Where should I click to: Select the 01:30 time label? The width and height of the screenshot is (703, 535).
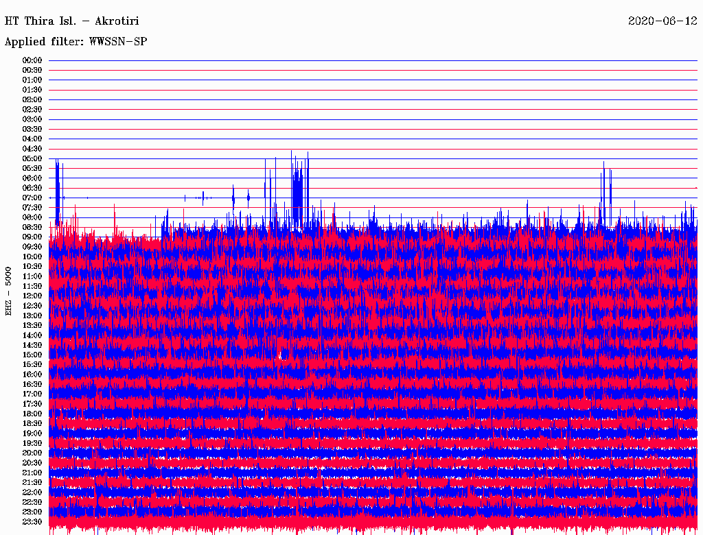(32, 90)
